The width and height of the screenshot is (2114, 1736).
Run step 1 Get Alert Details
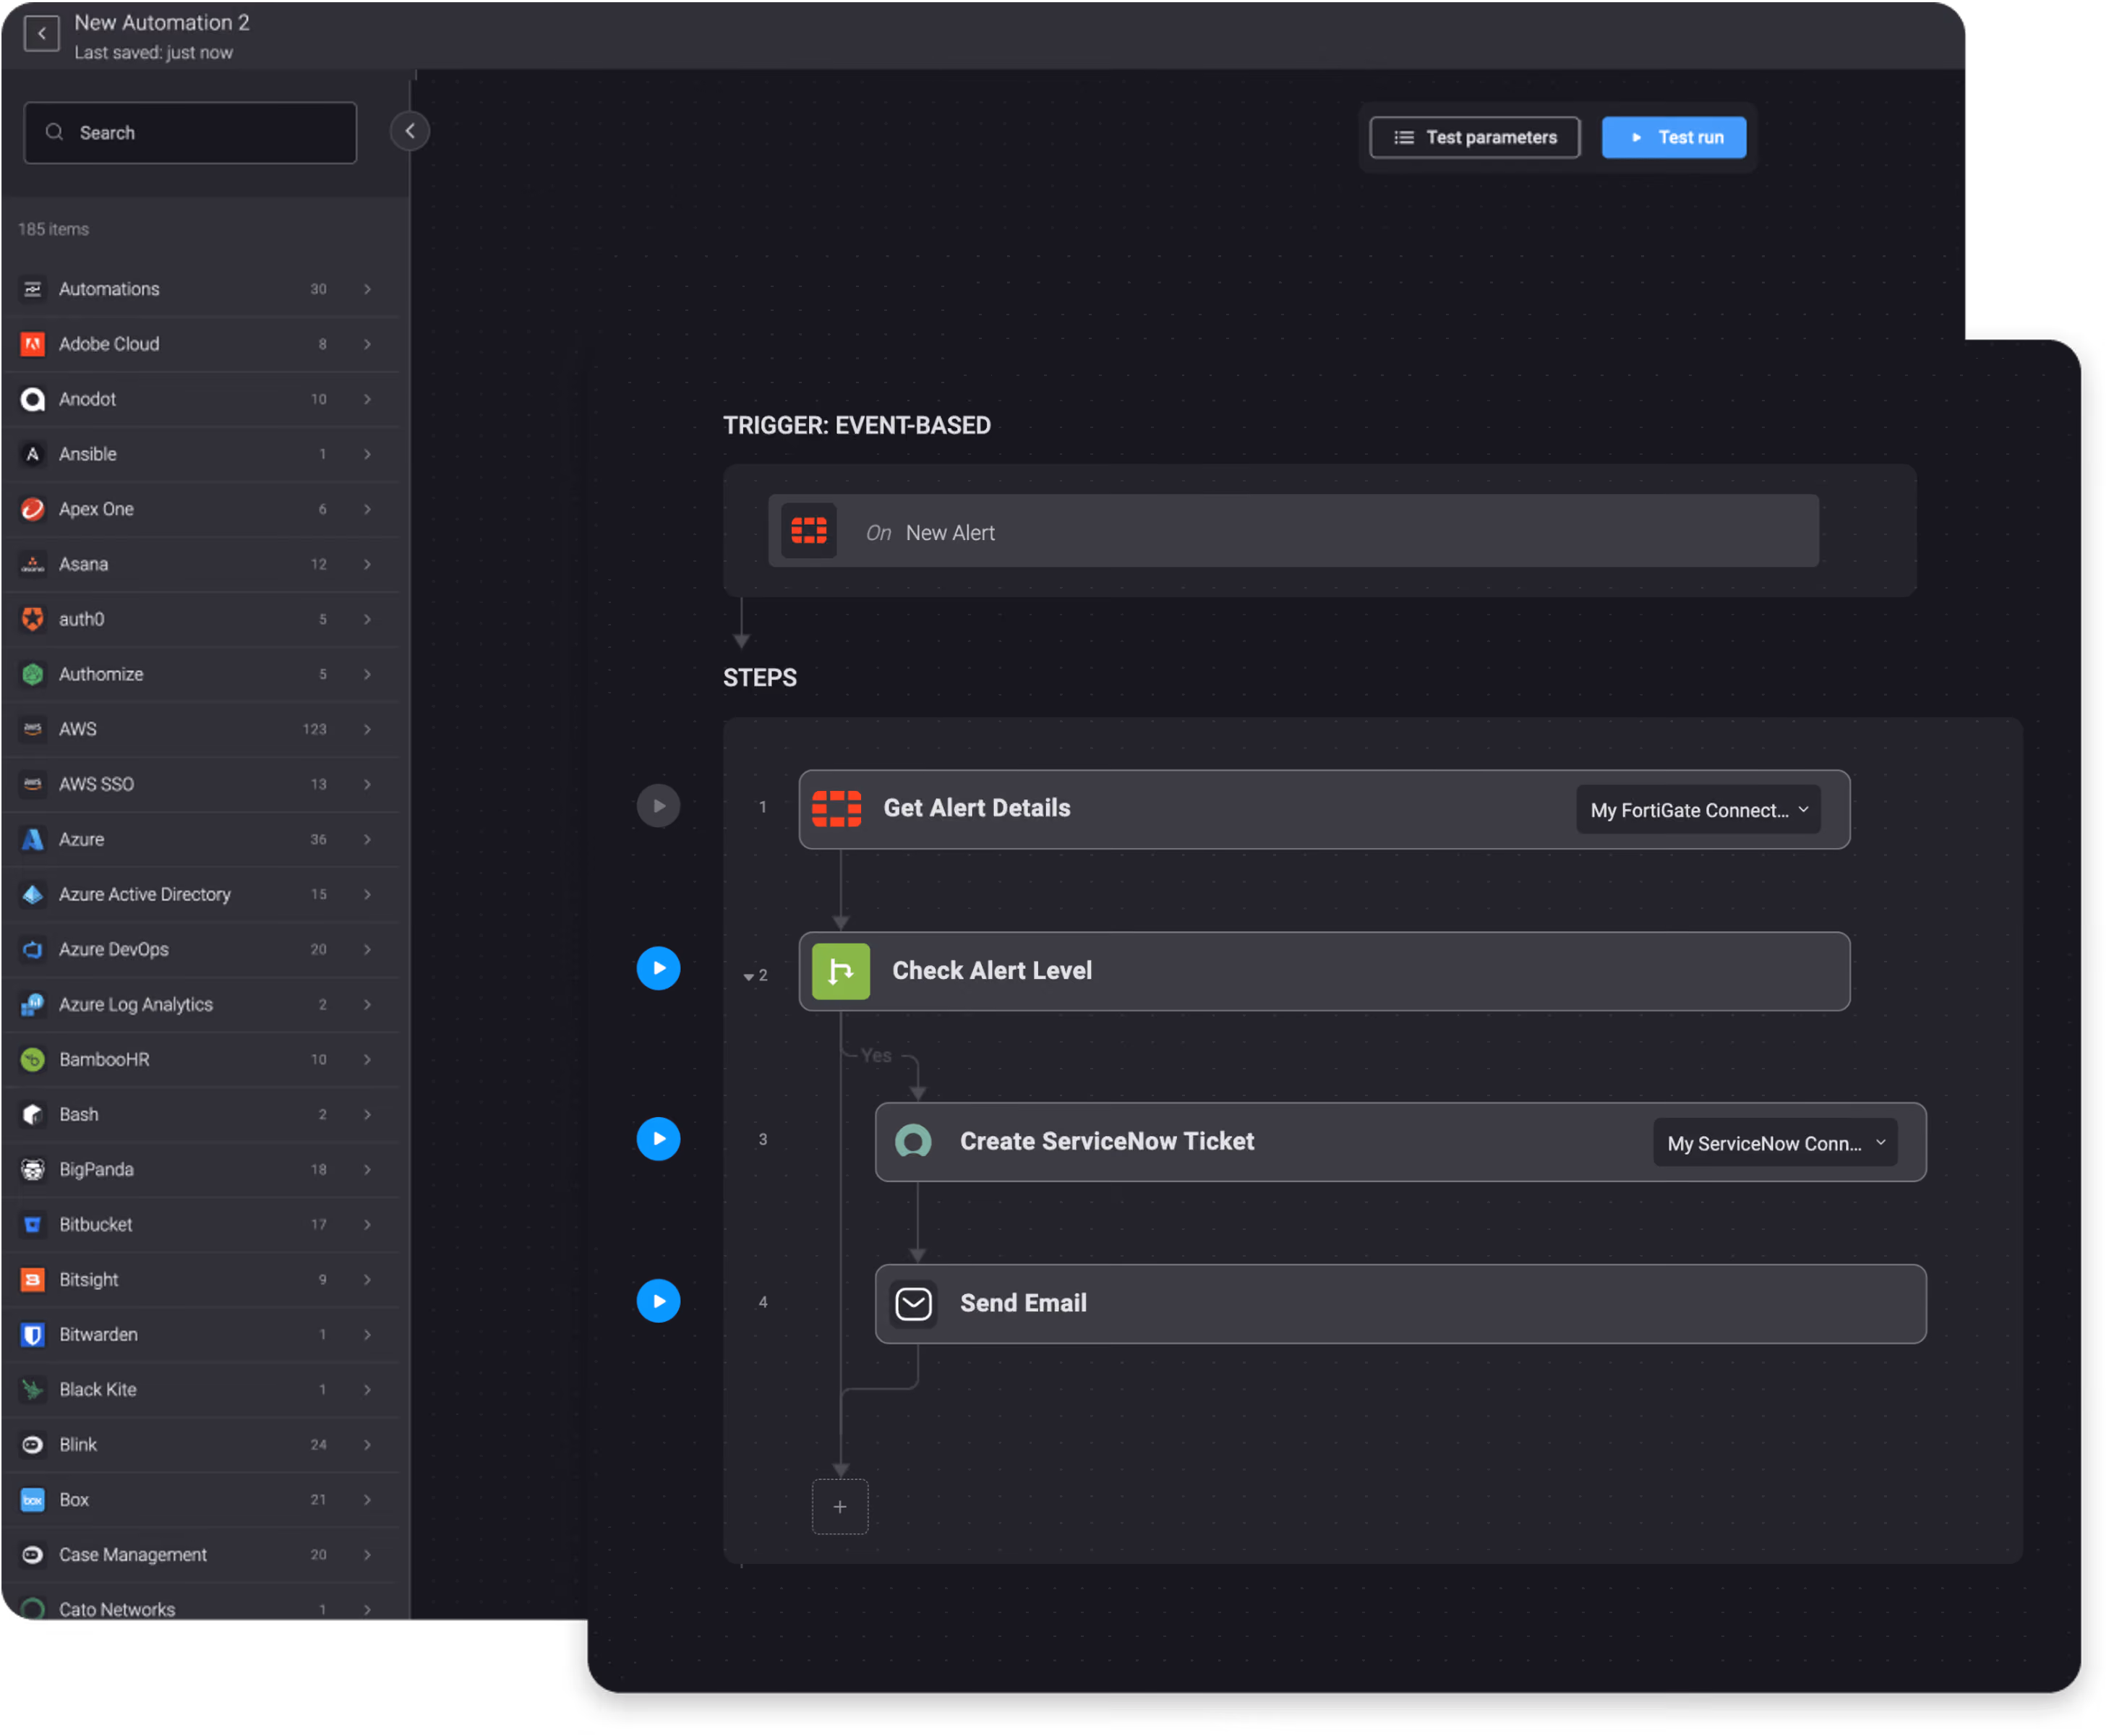(x=659, y=806)
